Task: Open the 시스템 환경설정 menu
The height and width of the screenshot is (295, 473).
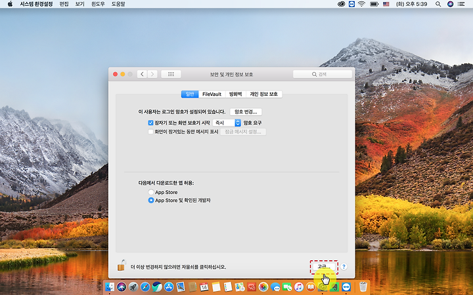Action: [37, 4]
